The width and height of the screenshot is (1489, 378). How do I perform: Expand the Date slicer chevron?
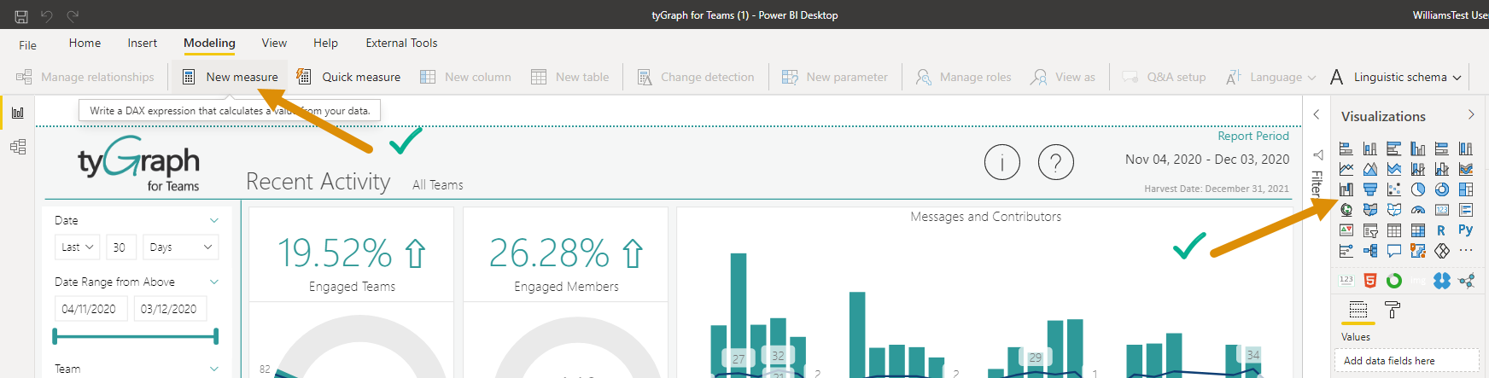[214, 220]
